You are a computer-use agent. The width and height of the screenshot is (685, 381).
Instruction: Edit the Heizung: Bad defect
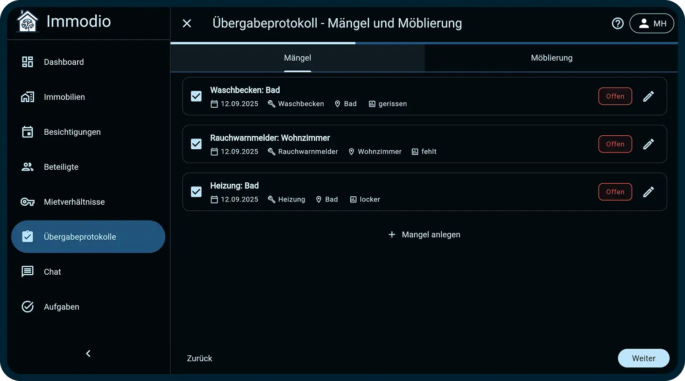pyautogui.click(x=649, y=192)
